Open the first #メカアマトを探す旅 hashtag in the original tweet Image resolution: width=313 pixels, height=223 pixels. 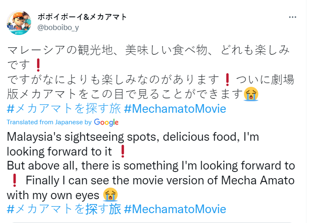pyautogui.click(x=63, y=109)
